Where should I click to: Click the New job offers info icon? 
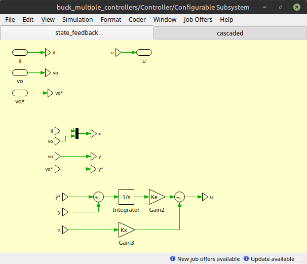[x=173, y=258]
